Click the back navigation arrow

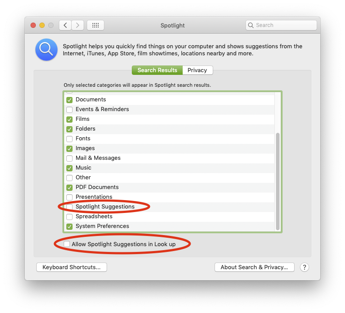click(x=65, y=25)
